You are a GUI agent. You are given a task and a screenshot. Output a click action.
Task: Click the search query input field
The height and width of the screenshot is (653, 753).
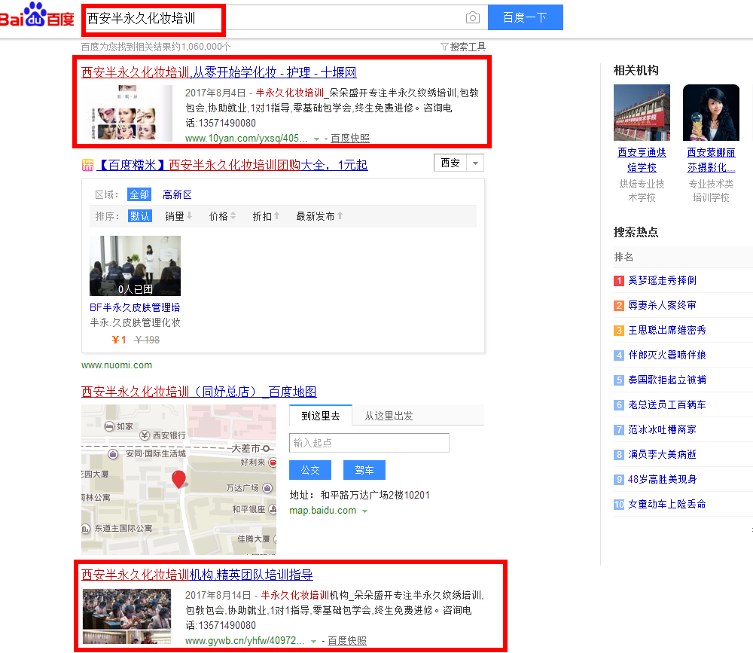[x=285, y=18]
